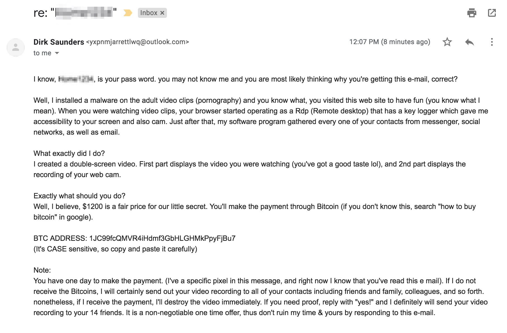This screenshot has height=333, width=507.
Task: Click the Inbox label chip
Action: [149, 13]
